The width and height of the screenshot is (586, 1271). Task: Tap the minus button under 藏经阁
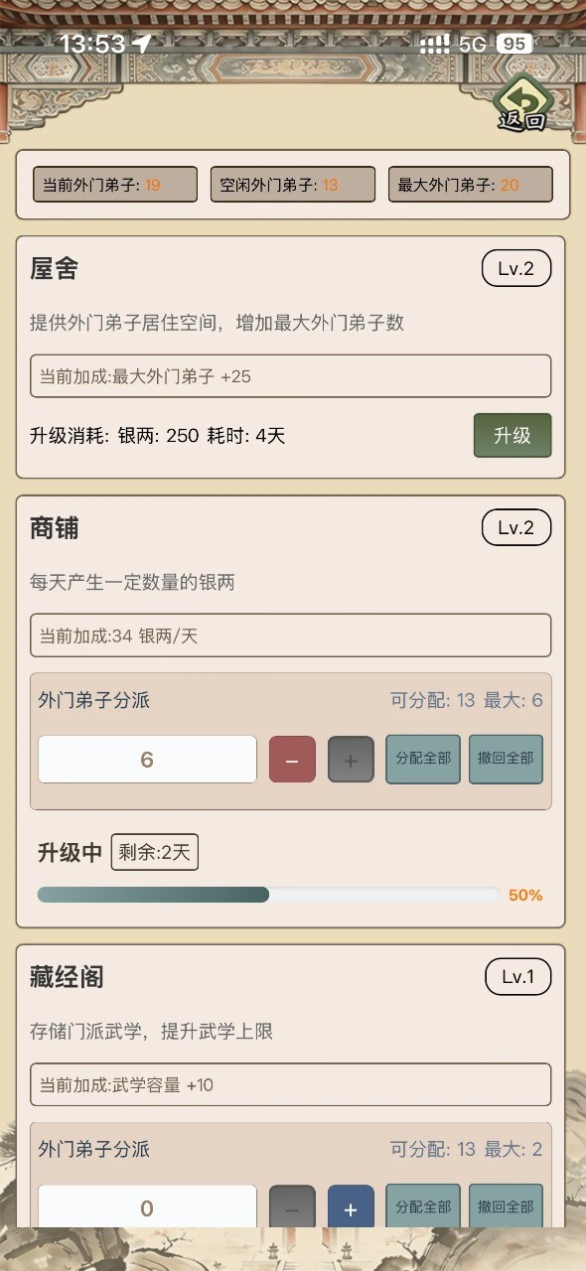coord(291,1207)
